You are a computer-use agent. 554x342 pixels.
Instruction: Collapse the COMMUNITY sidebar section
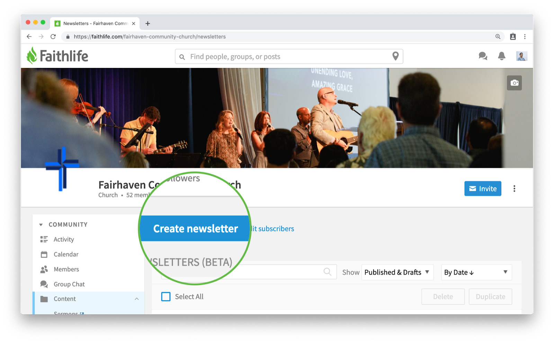tap(41, 225)
